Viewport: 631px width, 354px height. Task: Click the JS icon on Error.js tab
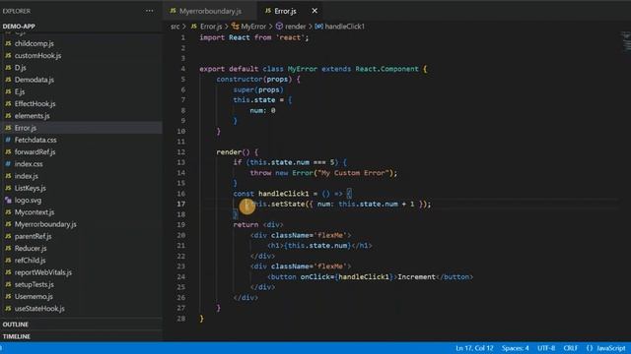pos(268,11)
